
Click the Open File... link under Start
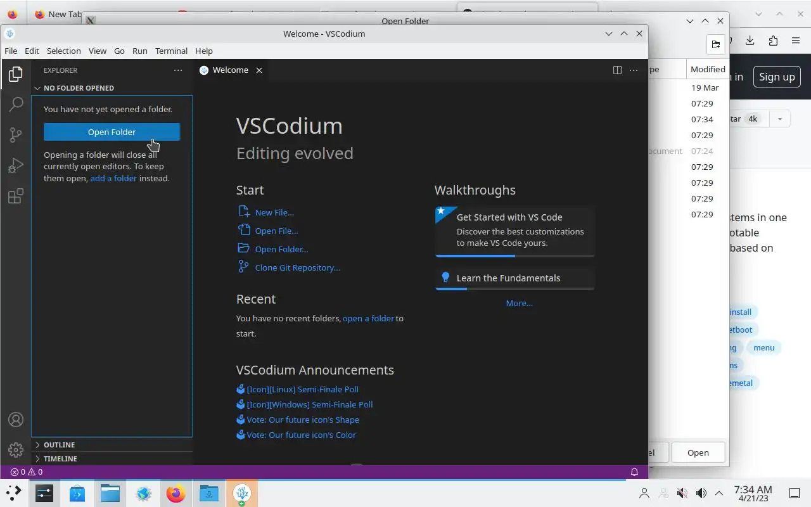(276, 231)
